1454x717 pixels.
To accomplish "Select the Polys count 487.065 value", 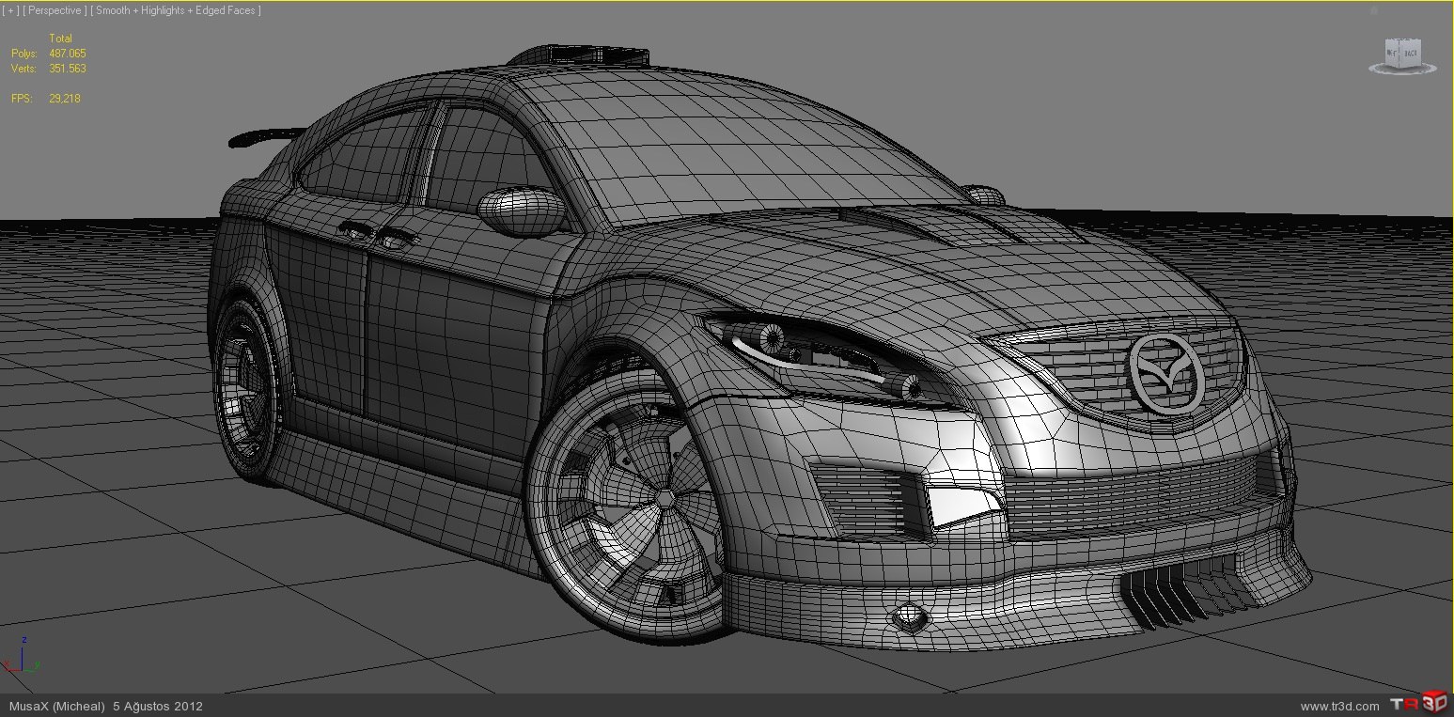I will (68, 54).
